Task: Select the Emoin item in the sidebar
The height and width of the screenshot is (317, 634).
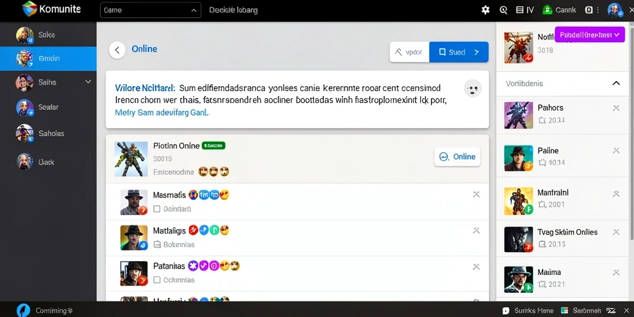Action: (x=48, y=59)
